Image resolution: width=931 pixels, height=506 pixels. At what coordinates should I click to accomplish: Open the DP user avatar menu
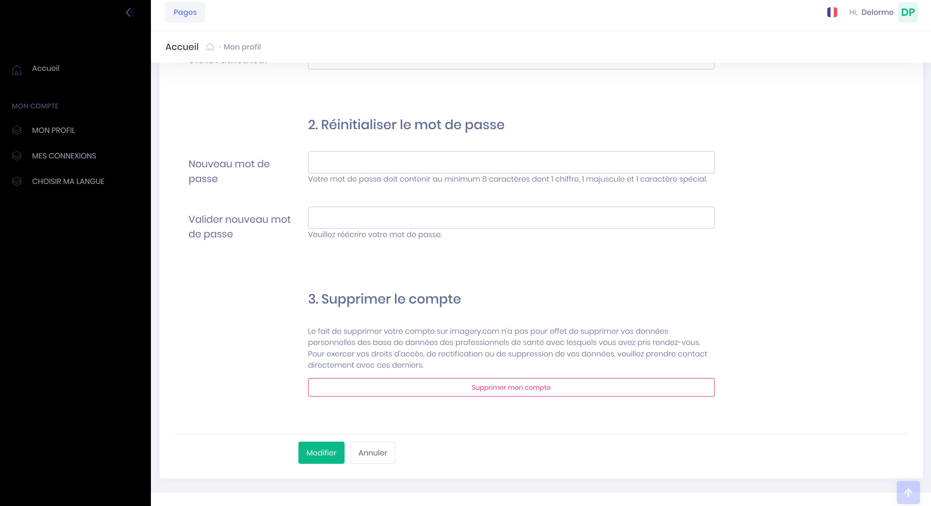(908, 12)
